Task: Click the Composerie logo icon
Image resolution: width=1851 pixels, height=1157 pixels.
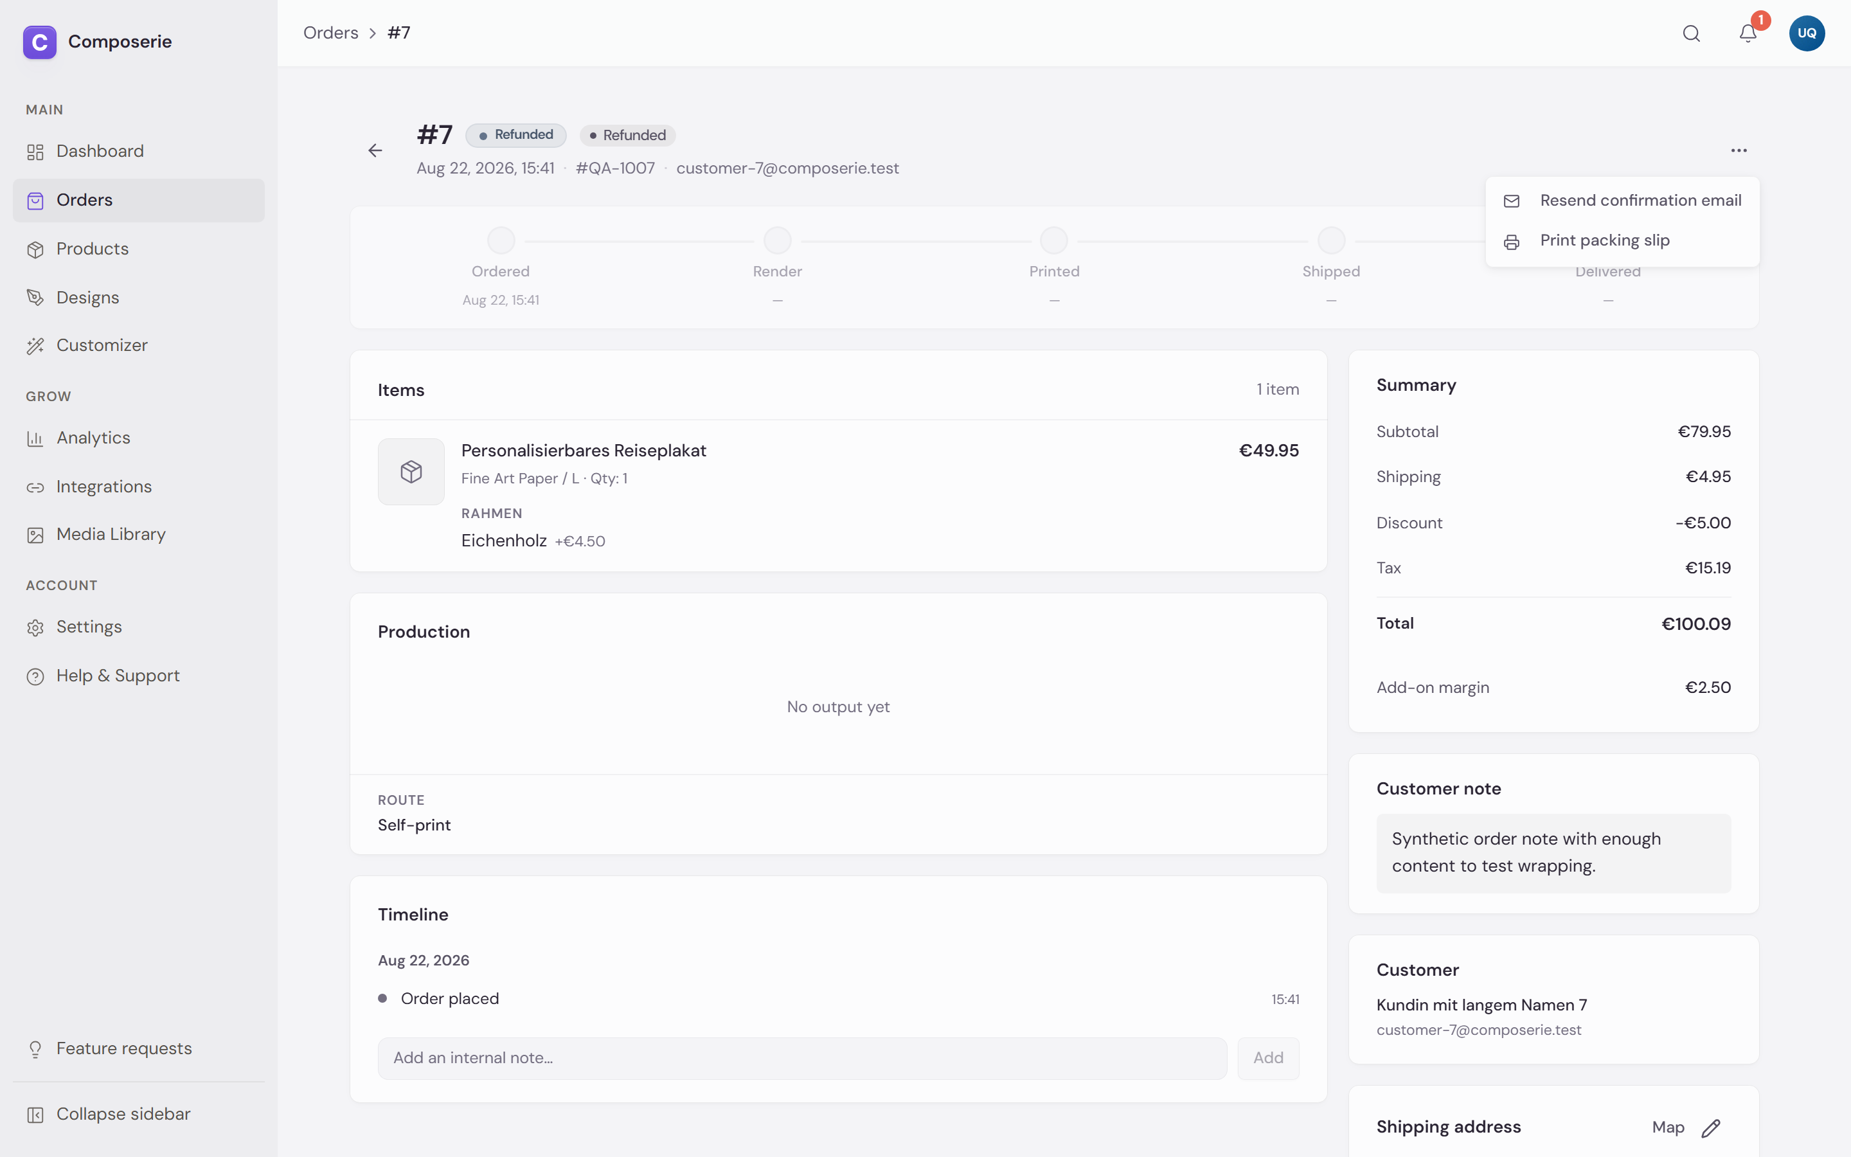Action: coord(40,41)
